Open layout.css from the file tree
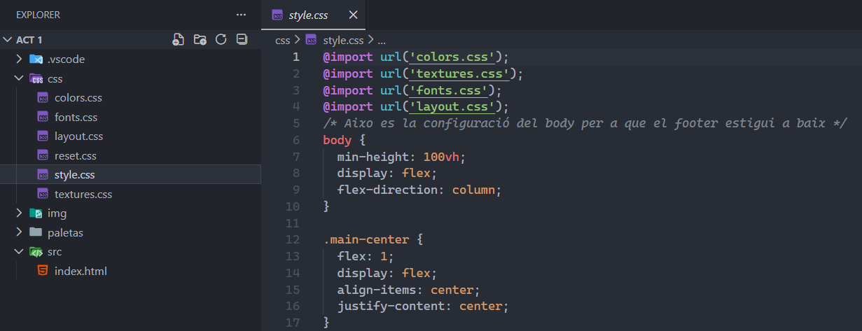The image size is (862, 331). [78, 136]
